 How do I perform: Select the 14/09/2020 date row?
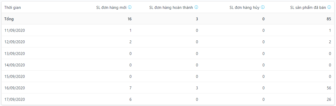[x=15, y=65]
